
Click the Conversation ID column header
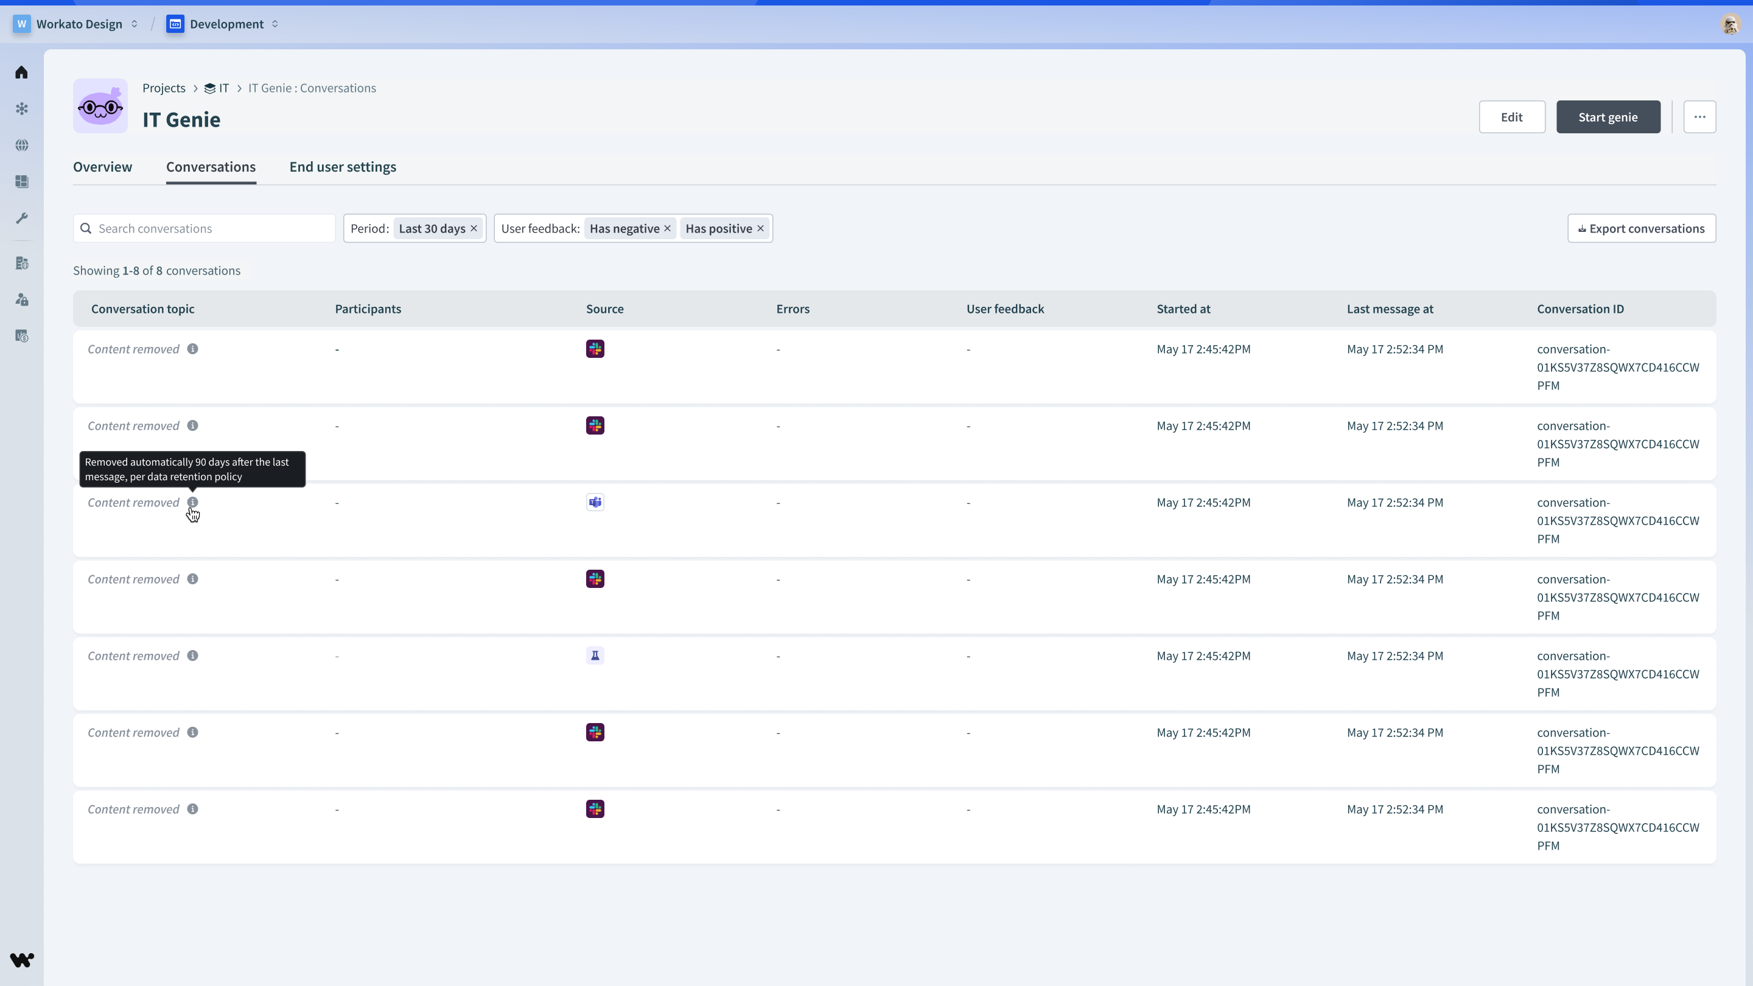pyautogui.click(x=1580, y=309)
